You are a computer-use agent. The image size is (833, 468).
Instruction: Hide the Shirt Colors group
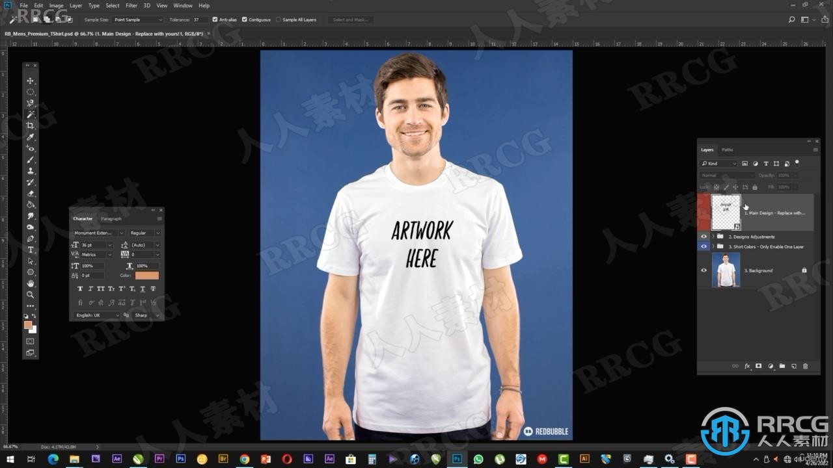click(703, 247)
